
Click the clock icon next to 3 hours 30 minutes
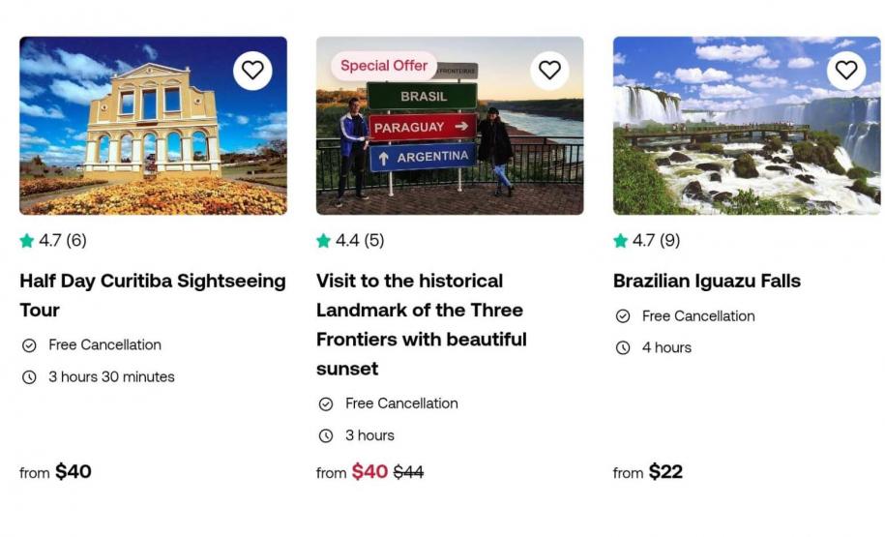pyautogui.click(x=30, y=377)
